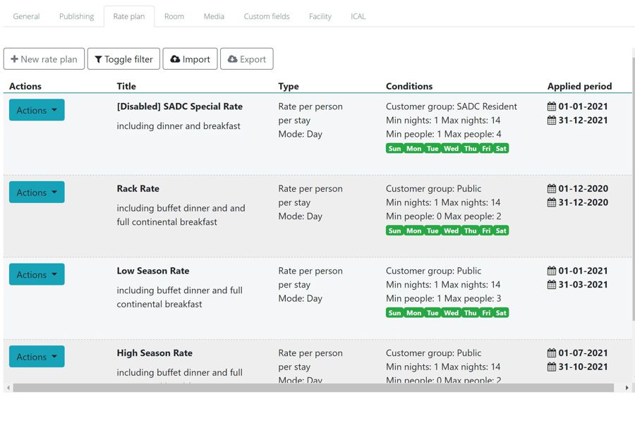Click the cloud upload icon on Import
This screenshot has height=423, width=635.
(175, 59)
